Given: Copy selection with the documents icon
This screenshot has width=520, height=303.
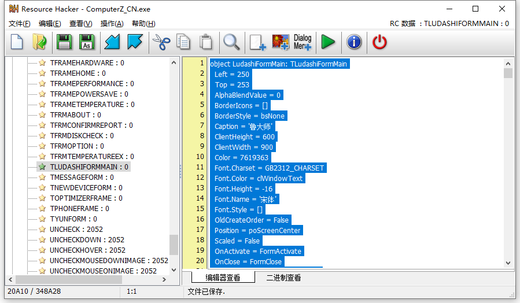Looking at the screenshot, I should tap(183, 42).
